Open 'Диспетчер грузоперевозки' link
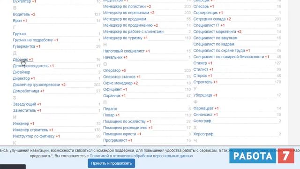This screenshot has height=169, width=300. tap(37, 84)
